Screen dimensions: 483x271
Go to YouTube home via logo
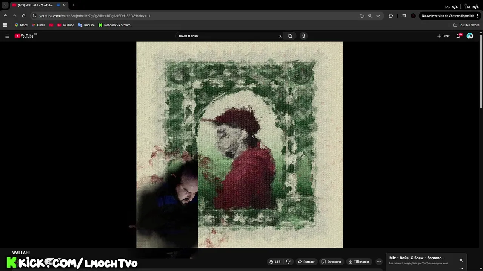coord(24,36)
